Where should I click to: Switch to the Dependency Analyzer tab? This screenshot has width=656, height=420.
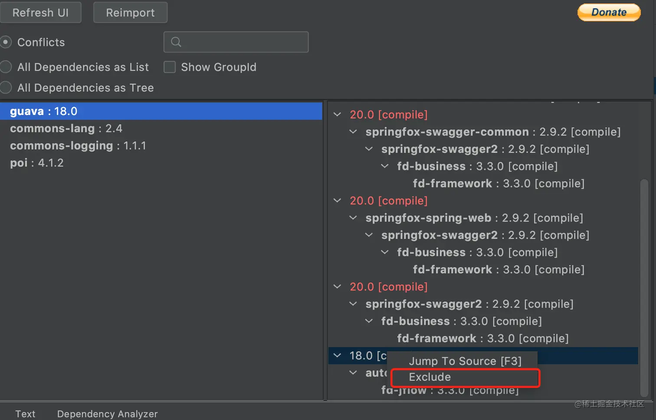[107, 414]
